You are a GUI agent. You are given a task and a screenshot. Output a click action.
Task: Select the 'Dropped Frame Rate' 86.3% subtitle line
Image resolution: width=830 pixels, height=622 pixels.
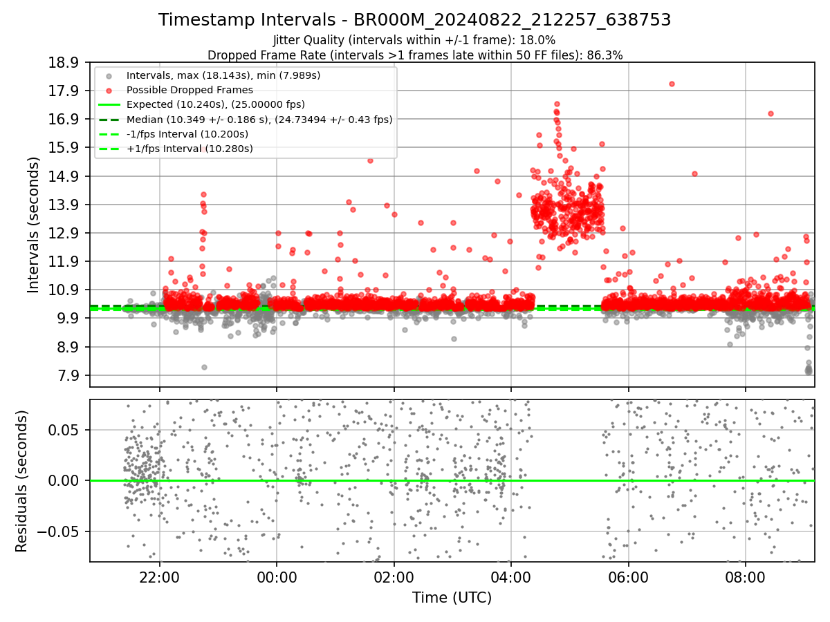click(x=415, y=55)
